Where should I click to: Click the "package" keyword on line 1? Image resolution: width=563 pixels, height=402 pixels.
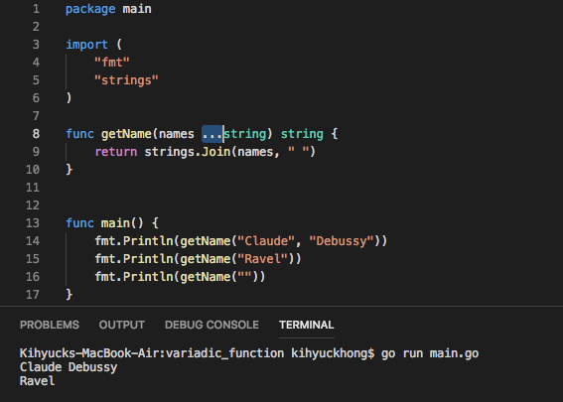(90, 9)
